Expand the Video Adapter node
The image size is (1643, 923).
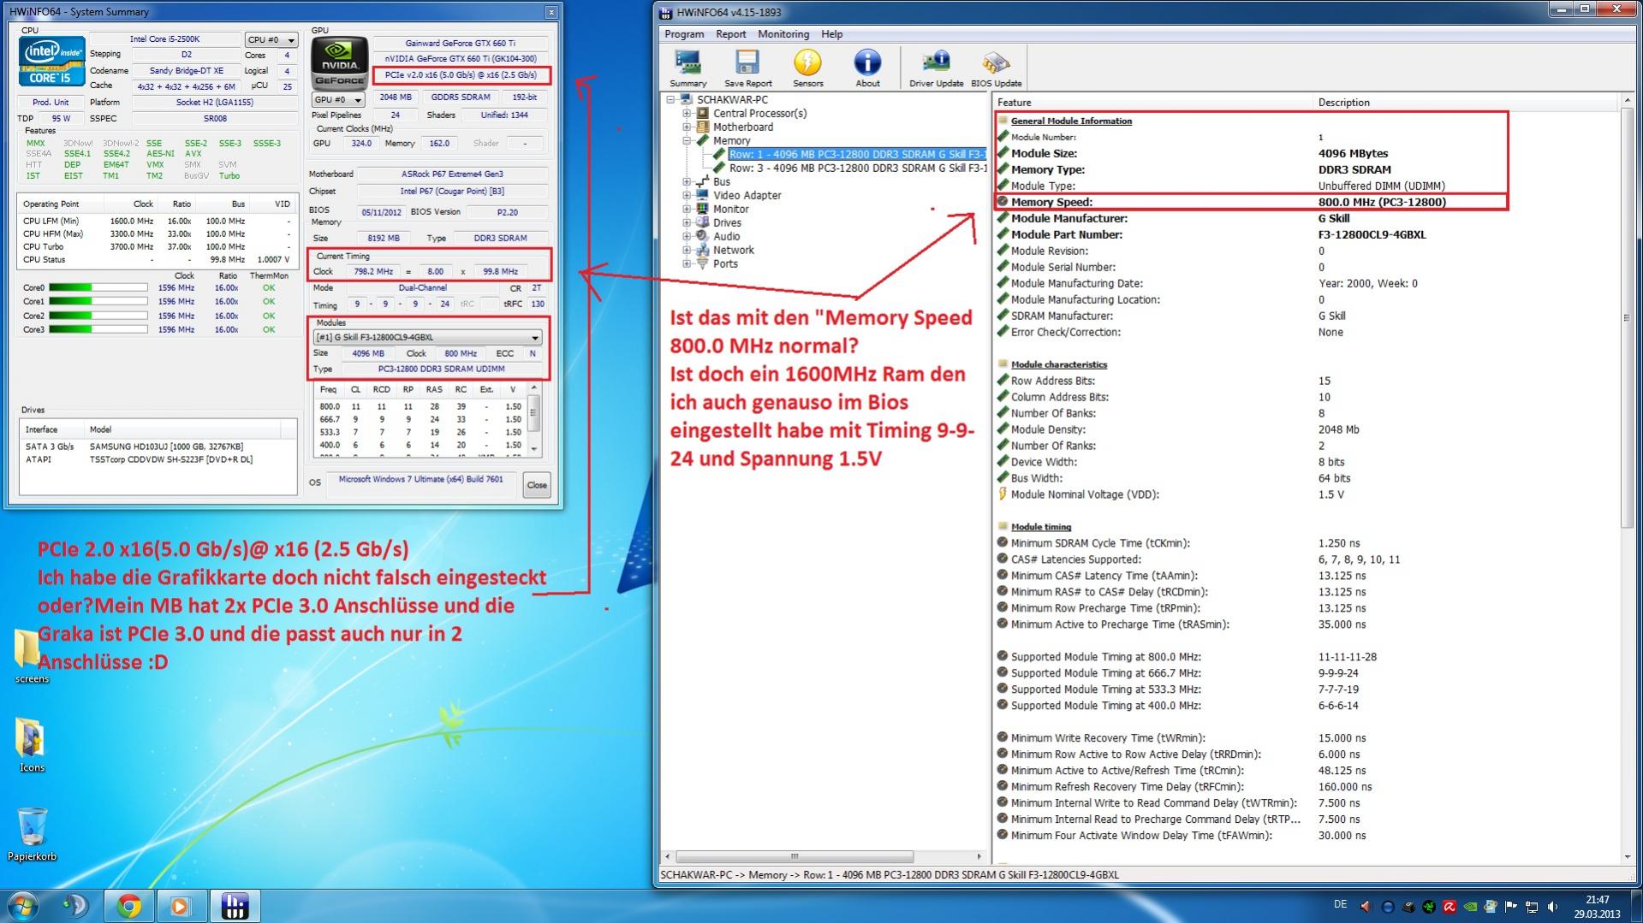point(687,195)
